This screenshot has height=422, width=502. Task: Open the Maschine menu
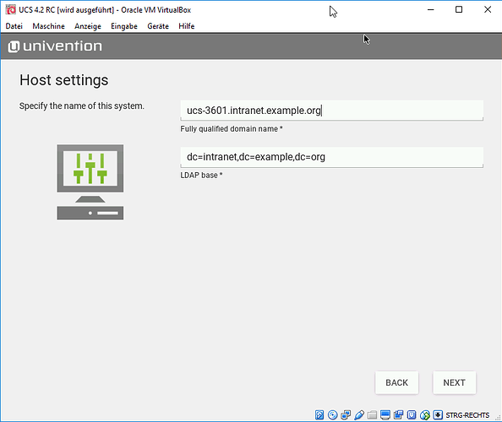point(49,26)
